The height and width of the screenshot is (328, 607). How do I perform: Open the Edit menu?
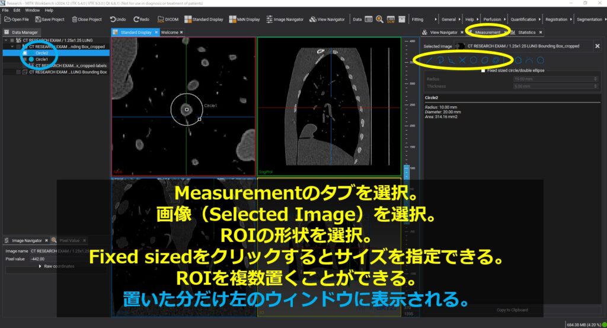(x=17, y=10)
